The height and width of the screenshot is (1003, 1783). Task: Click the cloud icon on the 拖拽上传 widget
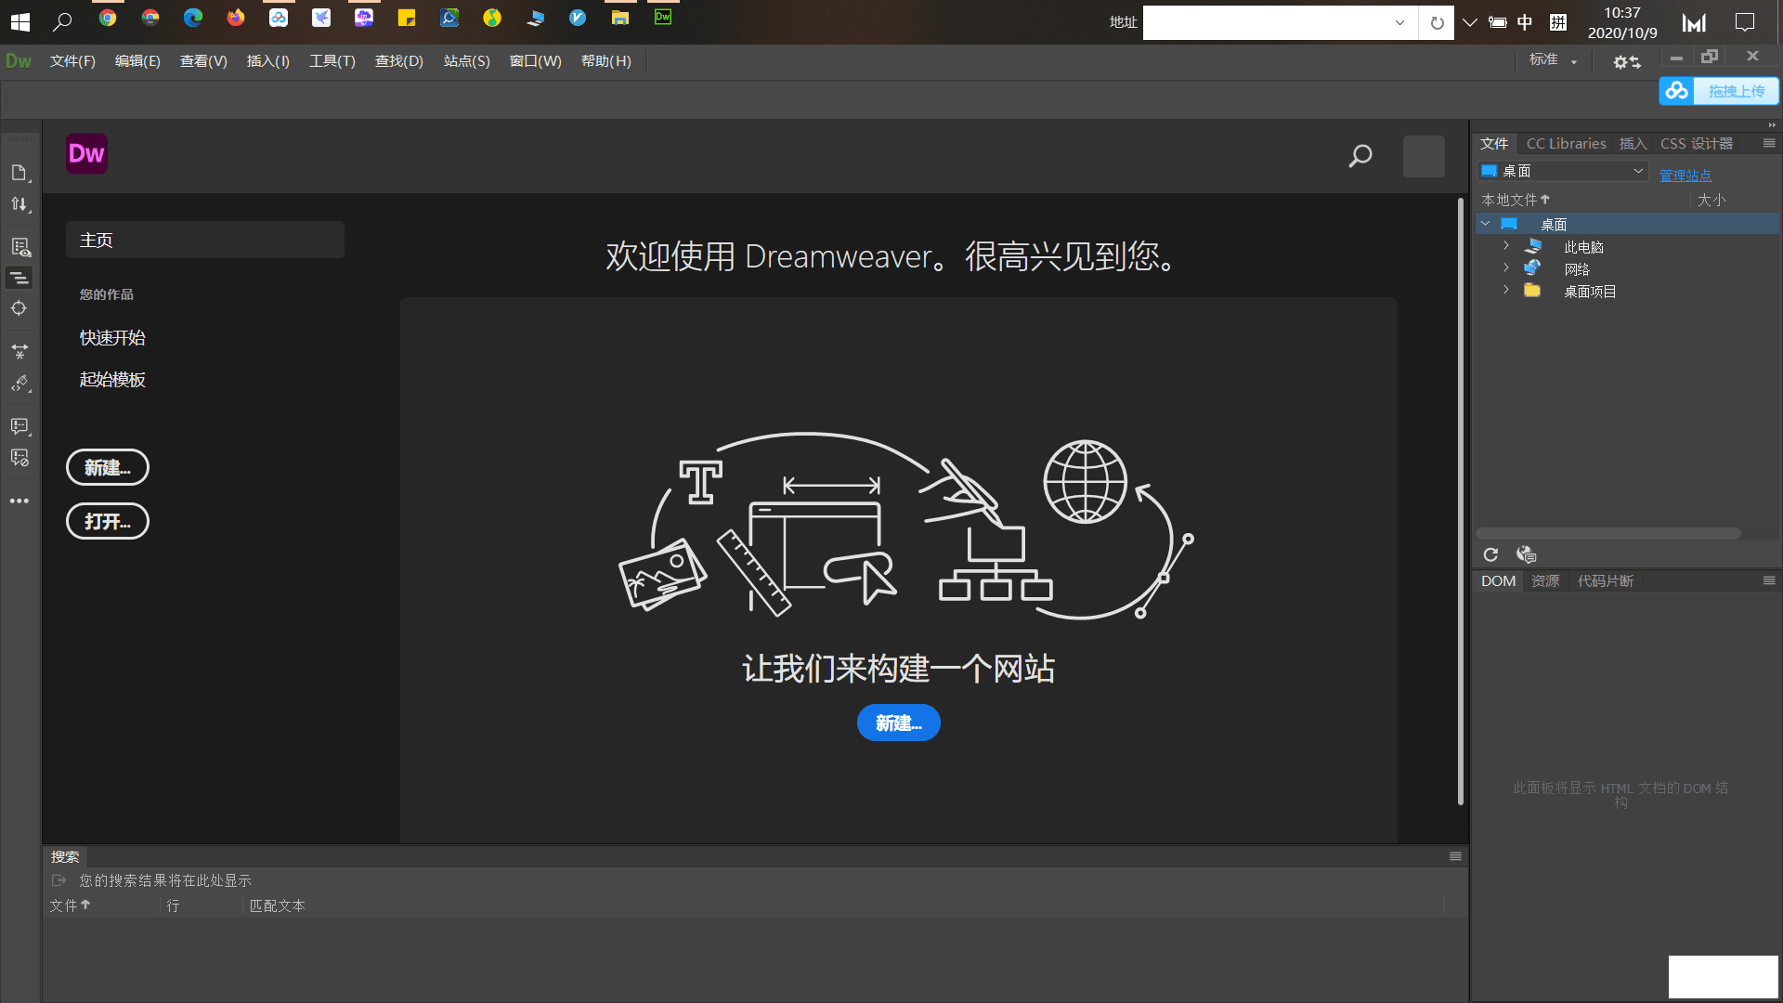click(x=1677, y=91)
